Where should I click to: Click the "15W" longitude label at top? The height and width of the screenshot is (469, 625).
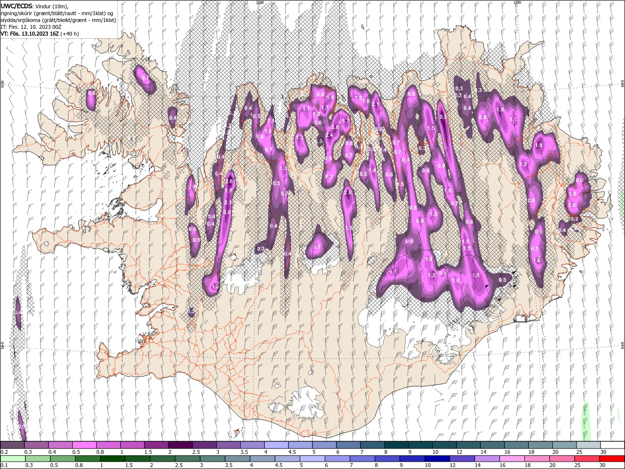(x=518, y=2)
